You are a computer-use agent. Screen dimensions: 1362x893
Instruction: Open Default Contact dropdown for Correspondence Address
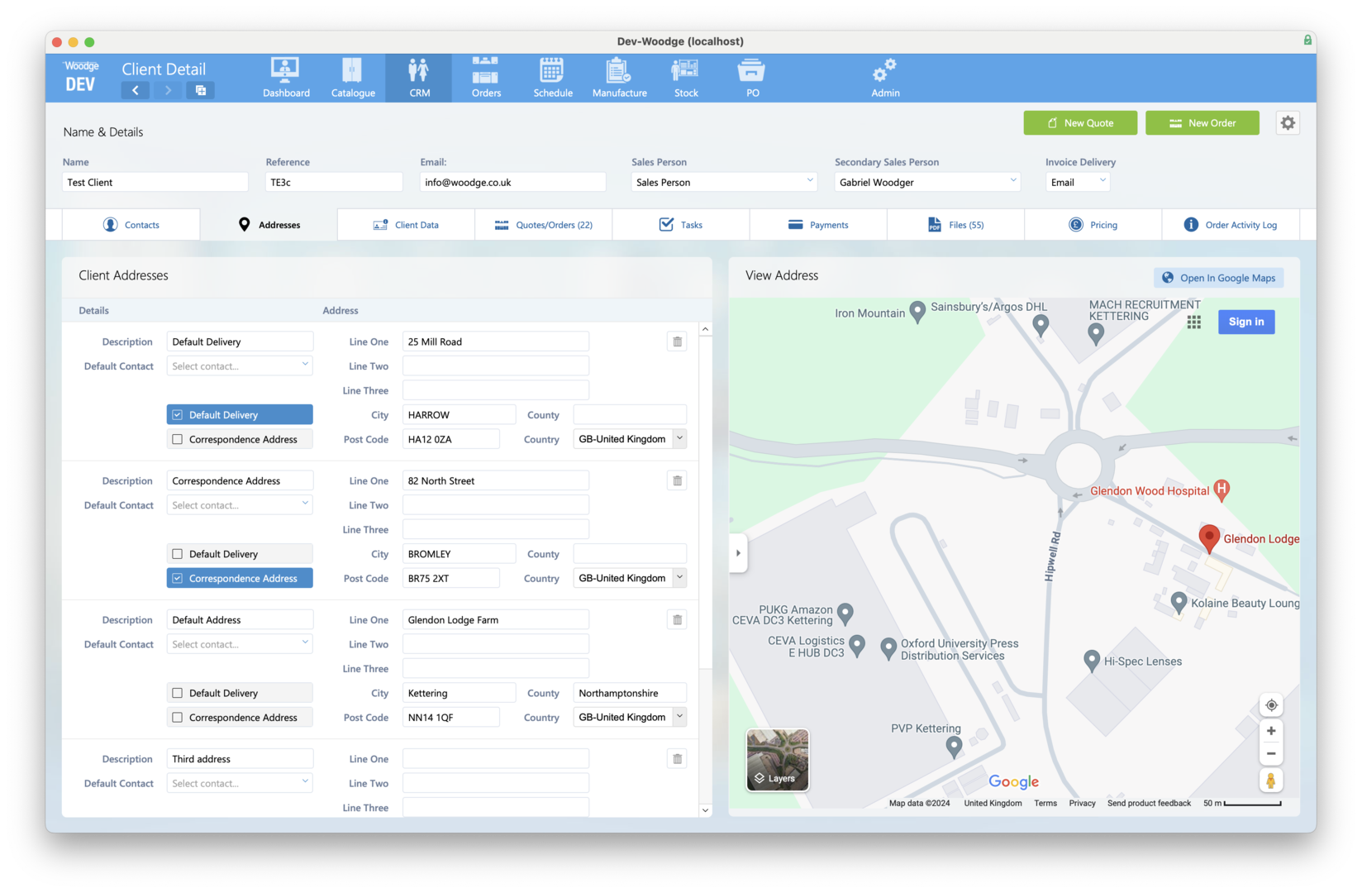click(240, 504)
